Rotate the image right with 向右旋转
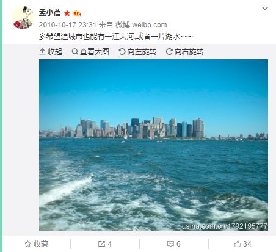The height and width of the screenshot is (252, 276). pos(184,52)
